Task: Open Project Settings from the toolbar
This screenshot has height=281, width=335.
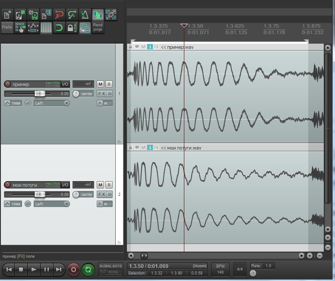Action: coord(46,15)
